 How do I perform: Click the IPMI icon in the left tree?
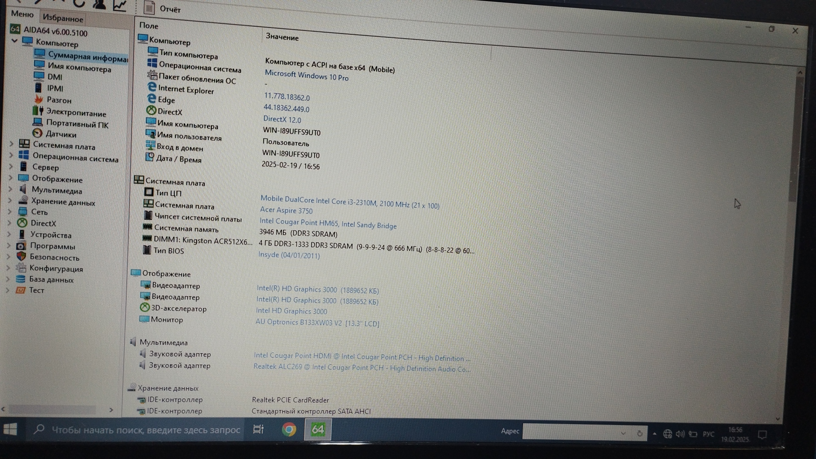tap(39, 88)
